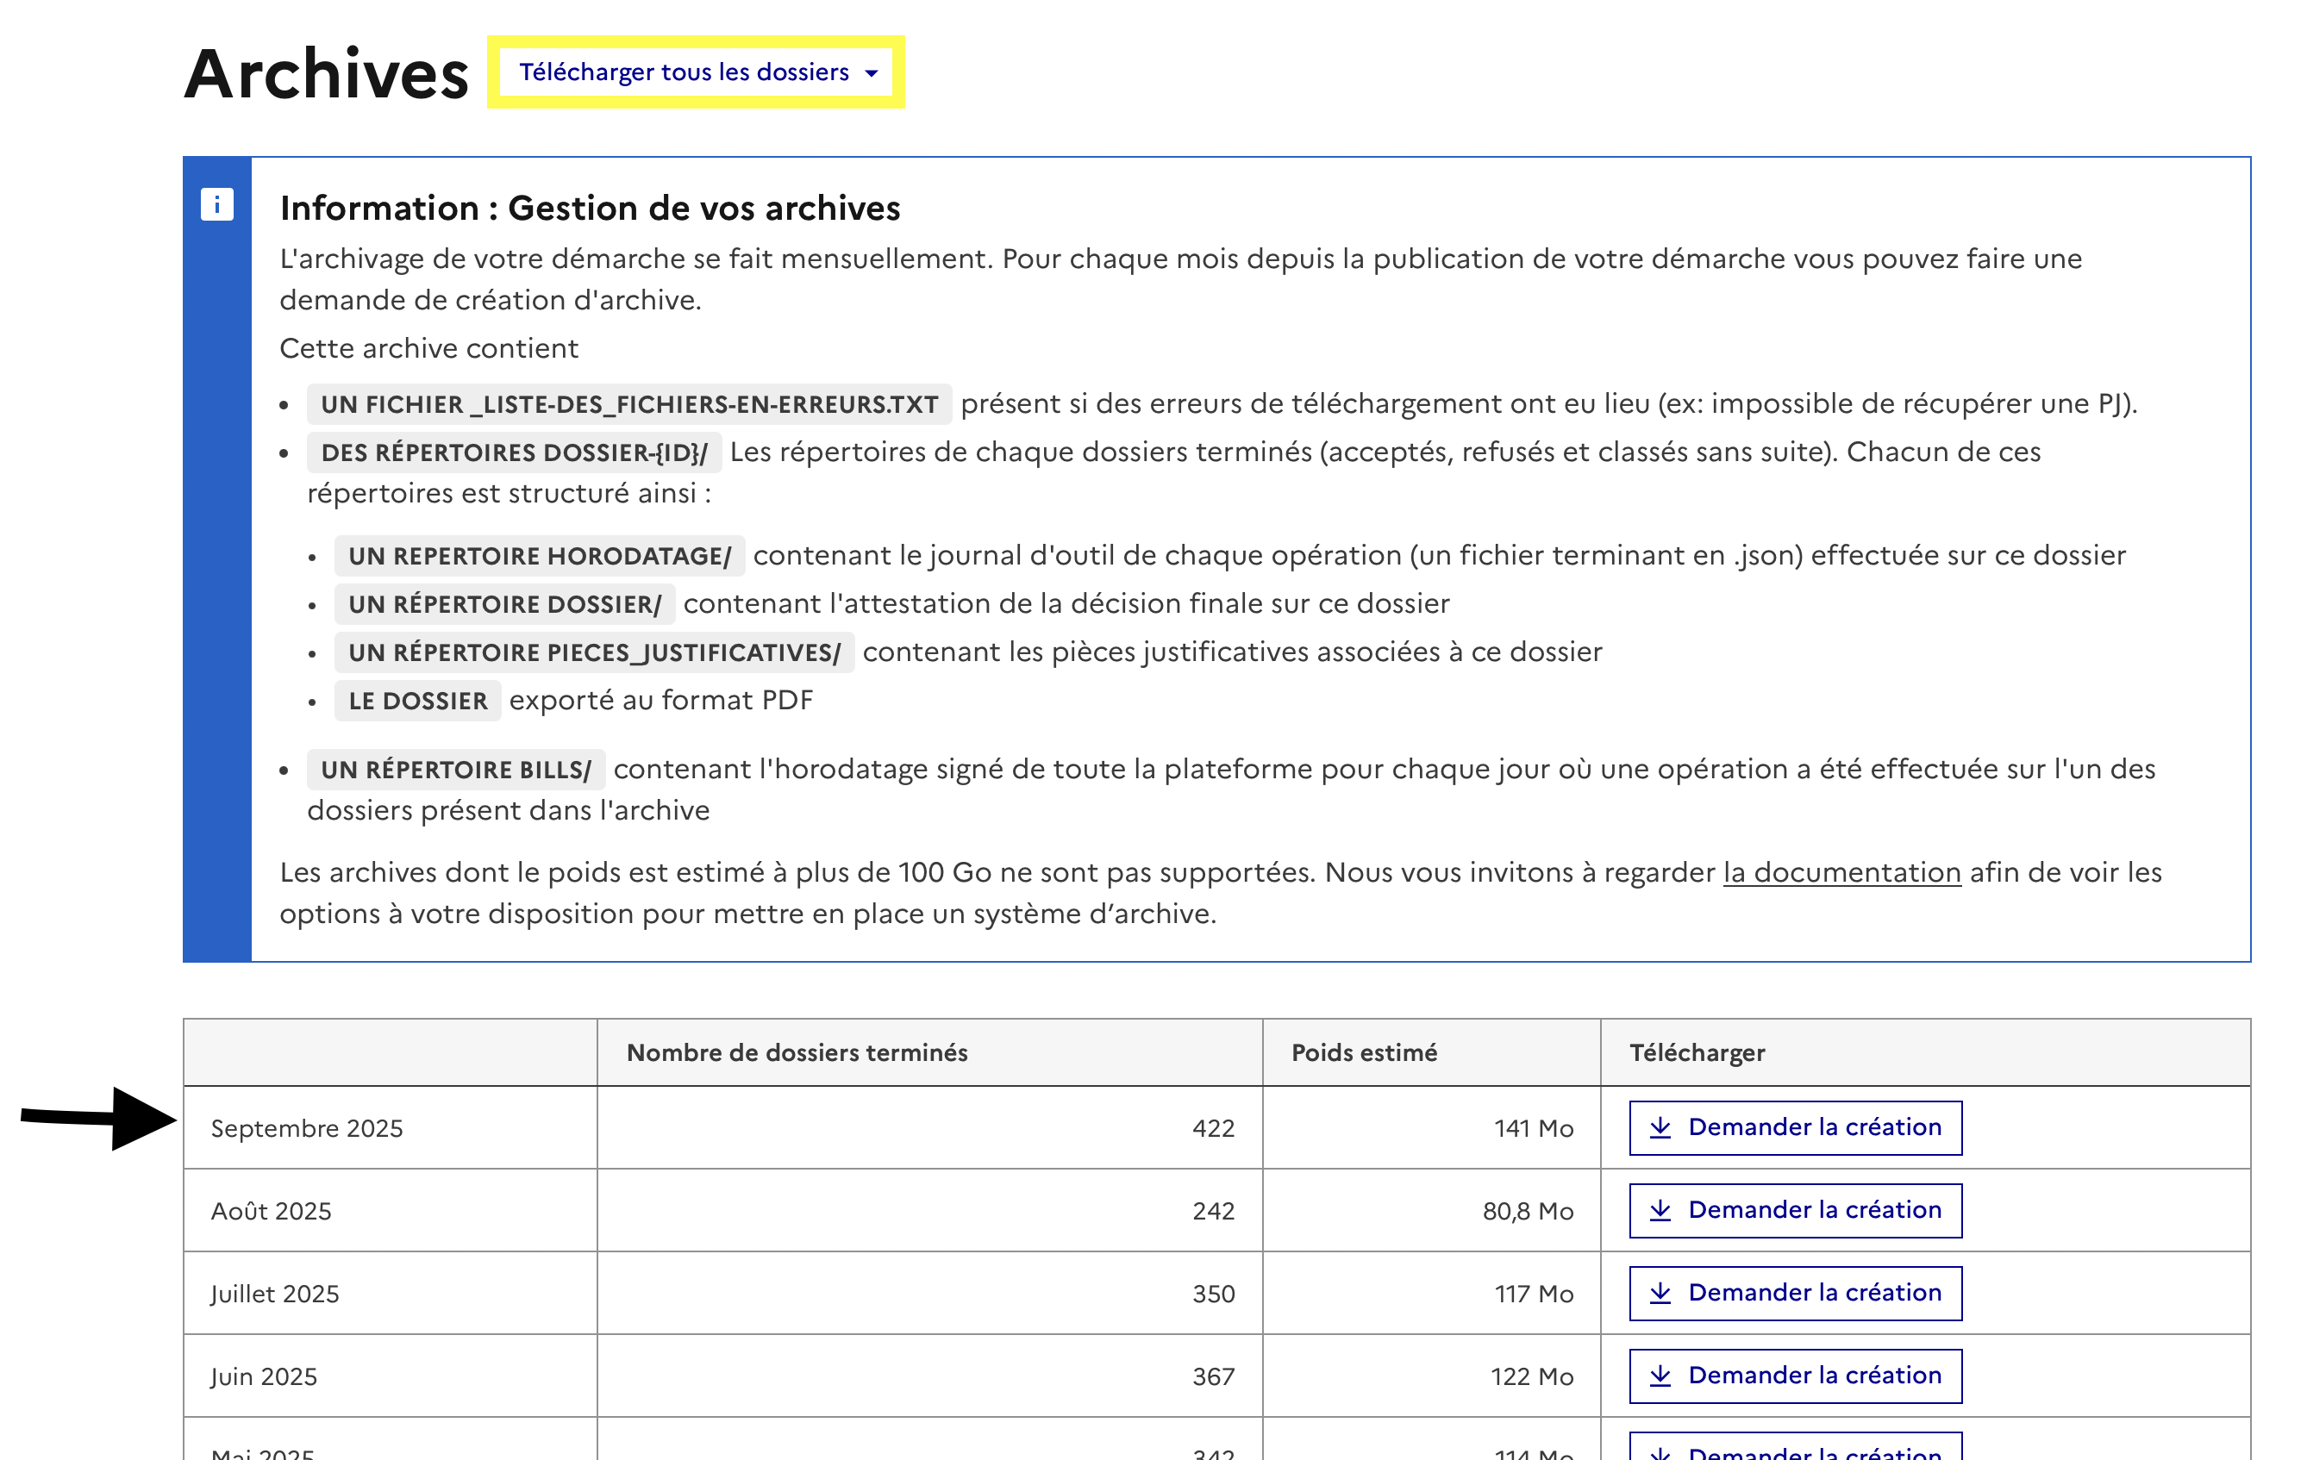Viewport: 2307px width, 1460px height.
Task: Click 'Information : Gestion de vos archives' title
Action: [589, 208]
